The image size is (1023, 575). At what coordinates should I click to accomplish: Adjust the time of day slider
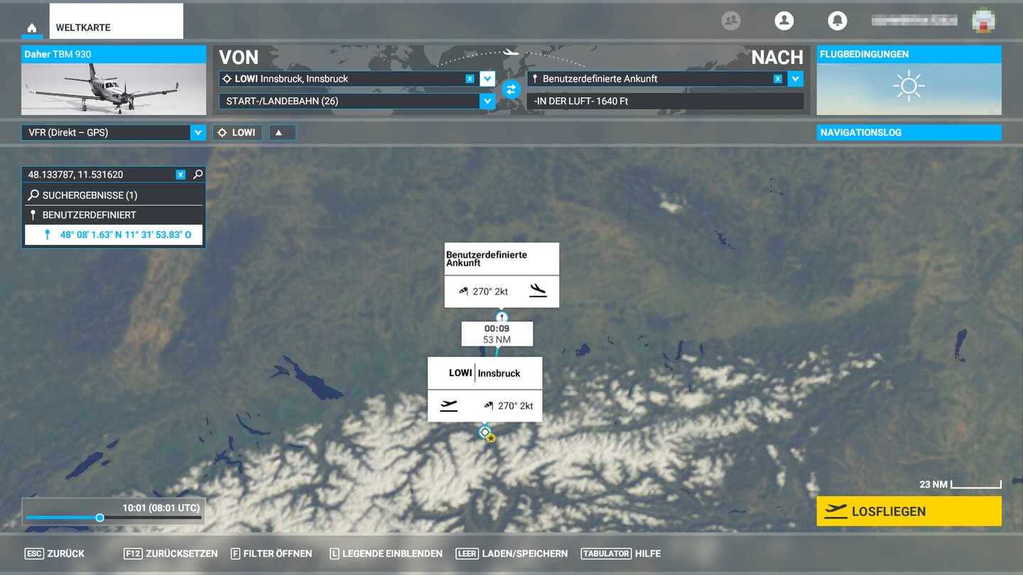[100, 517]
